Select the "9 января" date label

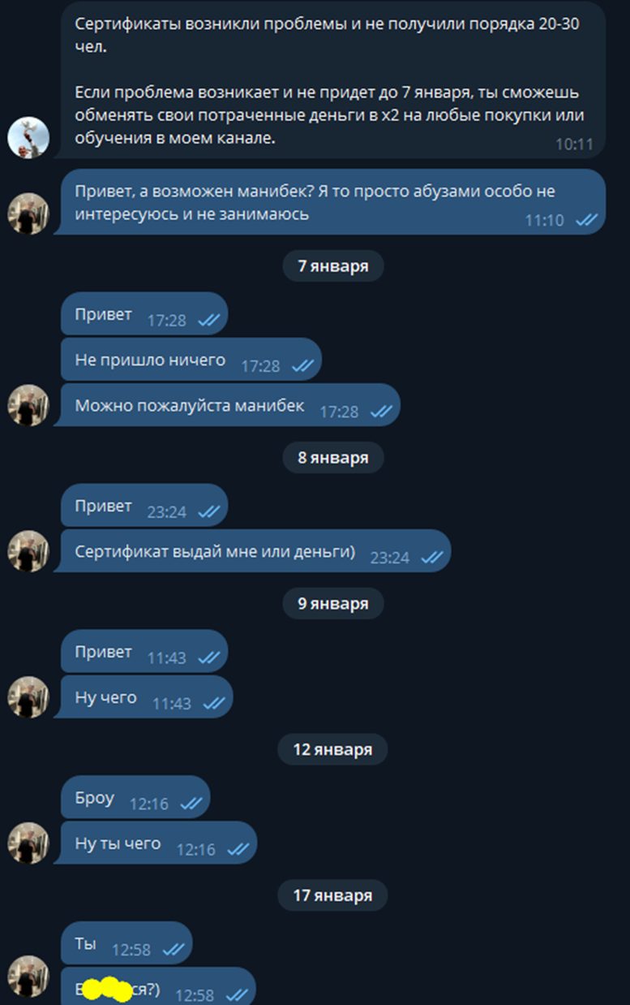pyautogui.click(x=332, y=604)
